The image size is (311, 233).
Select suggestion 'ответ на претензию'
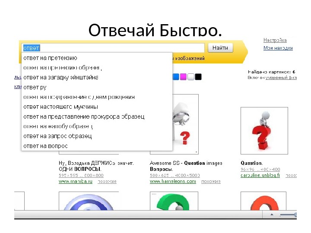97,58
